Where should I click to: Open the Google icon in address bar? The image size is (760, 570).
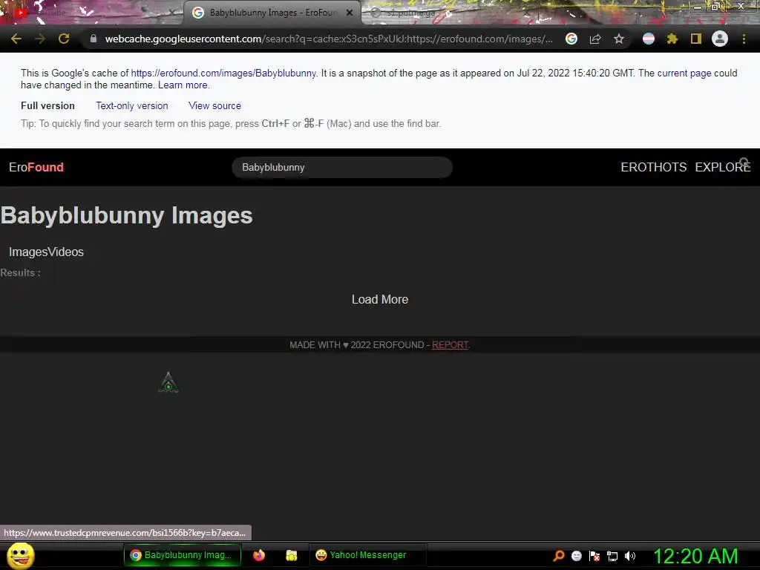point(571,39)
